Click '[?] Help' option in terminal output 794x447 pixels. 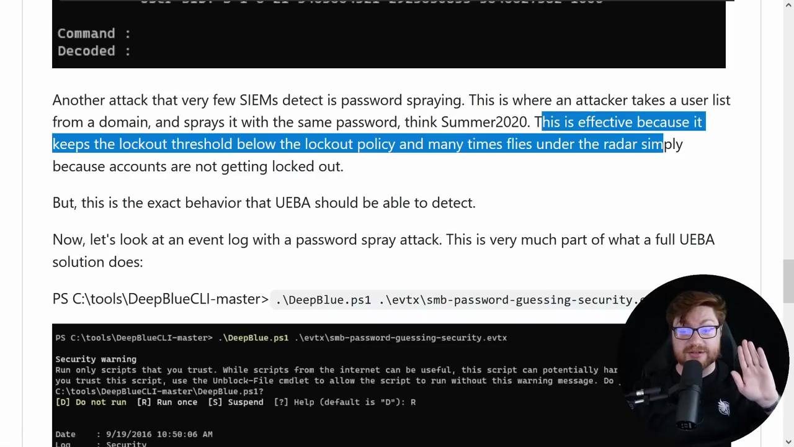coord(293,402)
